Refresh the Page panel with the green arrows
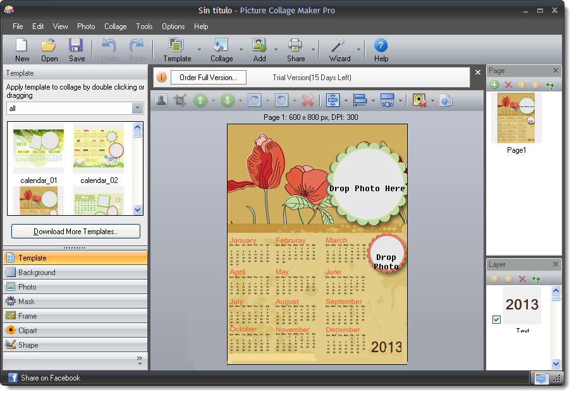This screenshot has height=395, width=574. [550, 85]
